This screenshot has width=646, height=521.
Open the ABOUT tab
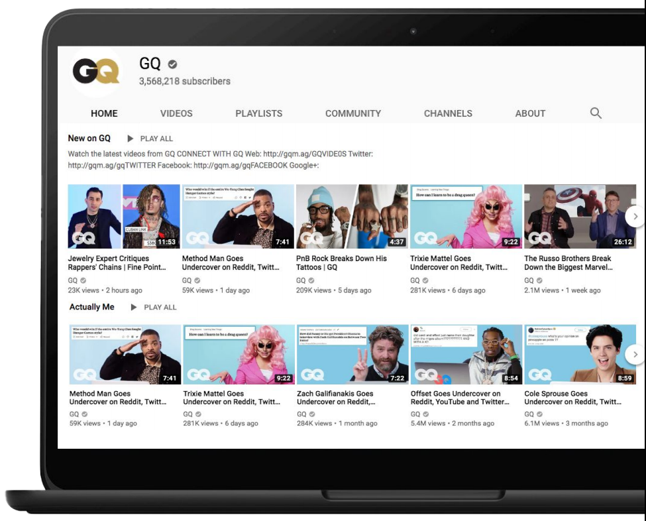point(529,113)
